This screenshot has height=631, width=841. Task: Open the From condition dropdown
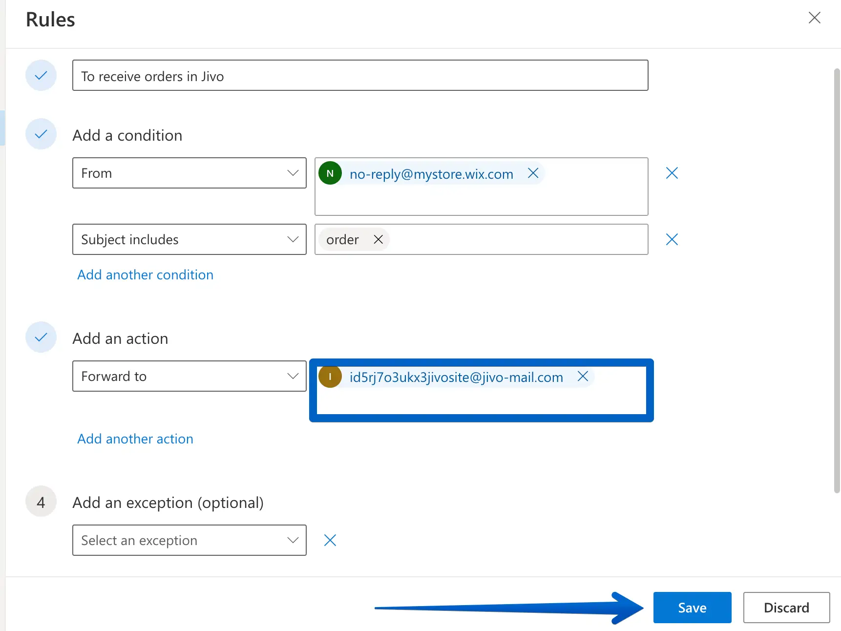point(189,173)
